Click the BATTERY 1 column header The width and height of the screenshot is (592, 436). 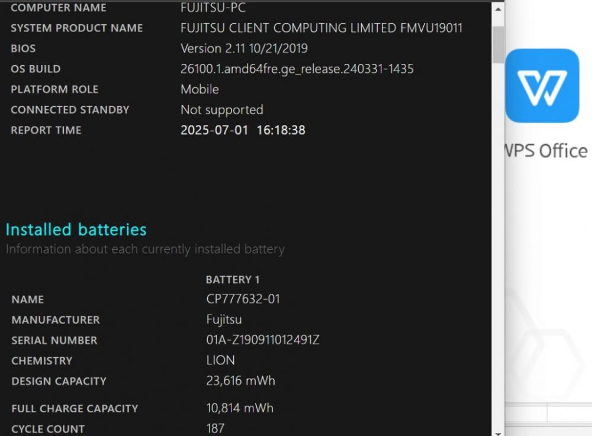pos(233,280)
